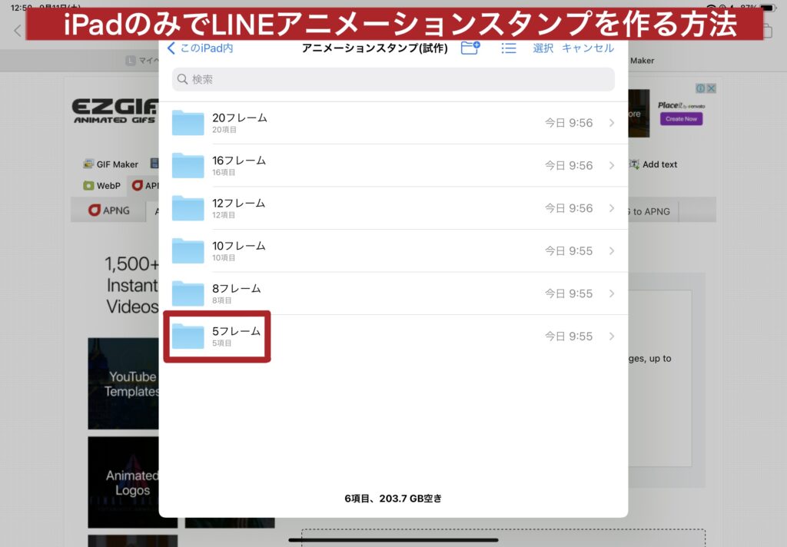Image resolution: width=787 pixels, height=547 pixels.
Task: Open the 8フレーム folder
Action: pyautogui.click(x=393, y=293)
